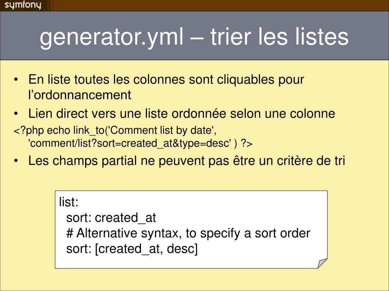Click the bullet dot before 'Les champs'

(16, 161)
